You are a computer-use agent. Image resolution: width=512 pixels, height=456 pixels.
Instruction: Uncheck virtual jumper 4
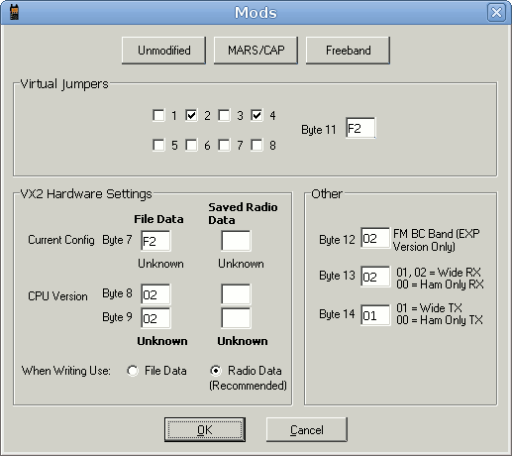[x=256, y=115]
